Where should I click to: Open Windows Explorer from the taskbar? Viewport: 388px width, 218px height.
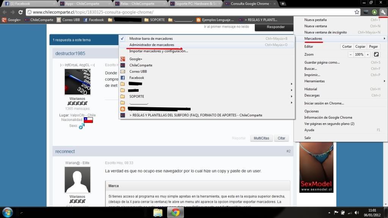pyautogui.click(x=158, y=212)
